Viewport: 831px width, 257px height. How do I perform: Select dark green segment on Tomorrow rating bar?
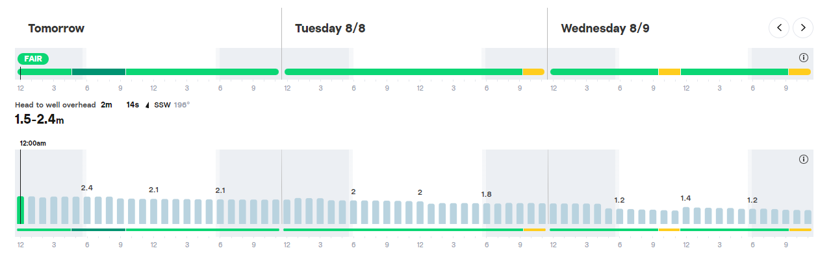tap(98, 71)
